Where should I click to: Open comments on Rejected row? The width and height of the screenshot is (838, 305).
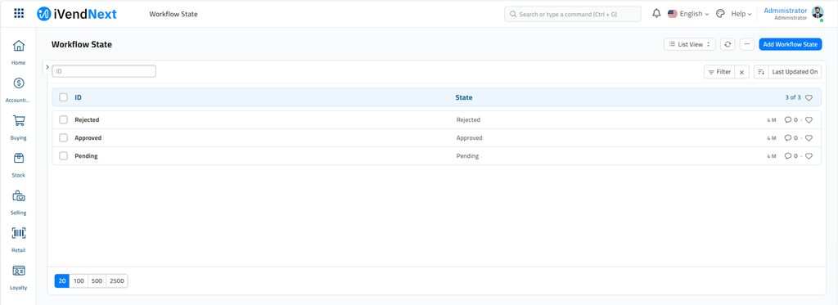791,120
